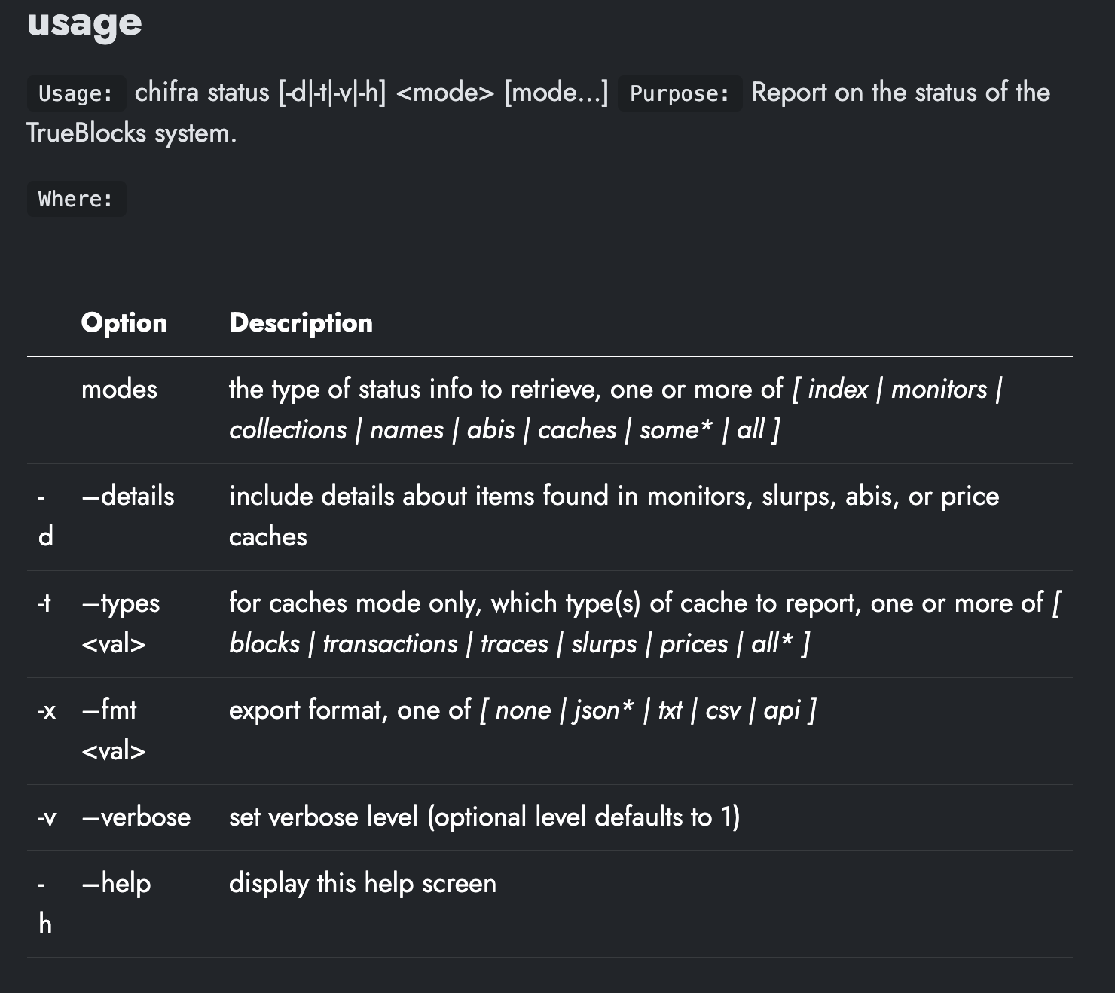Click the 'display this help screen' description

362,883
